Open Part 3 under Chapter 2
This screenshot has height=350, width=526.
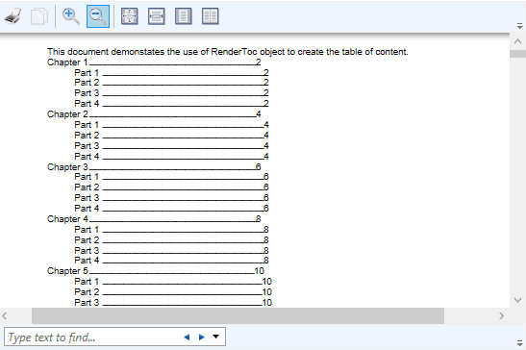point(171,145)
